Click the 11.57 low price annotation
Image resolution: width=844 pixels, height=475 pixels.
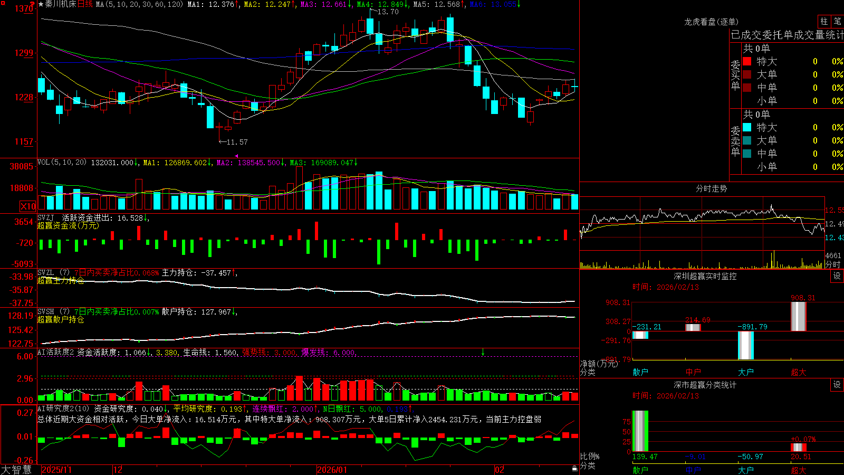click(236, 142)
